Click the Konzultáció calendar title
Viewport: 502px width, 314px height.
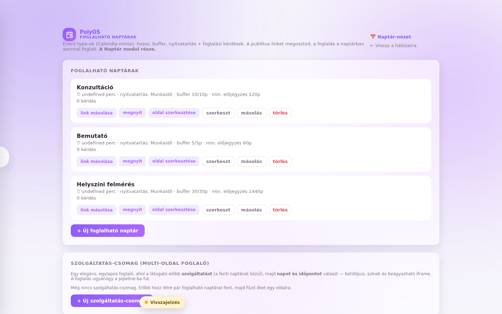click(95, 87)
